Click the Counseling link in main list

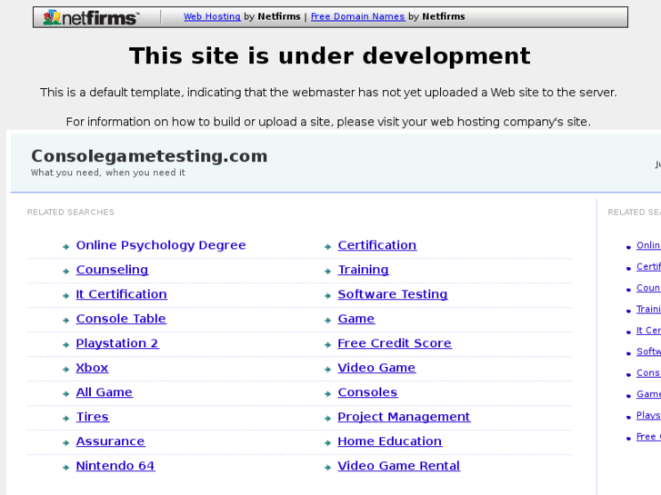pyautogui.click(x=112, y=270)
